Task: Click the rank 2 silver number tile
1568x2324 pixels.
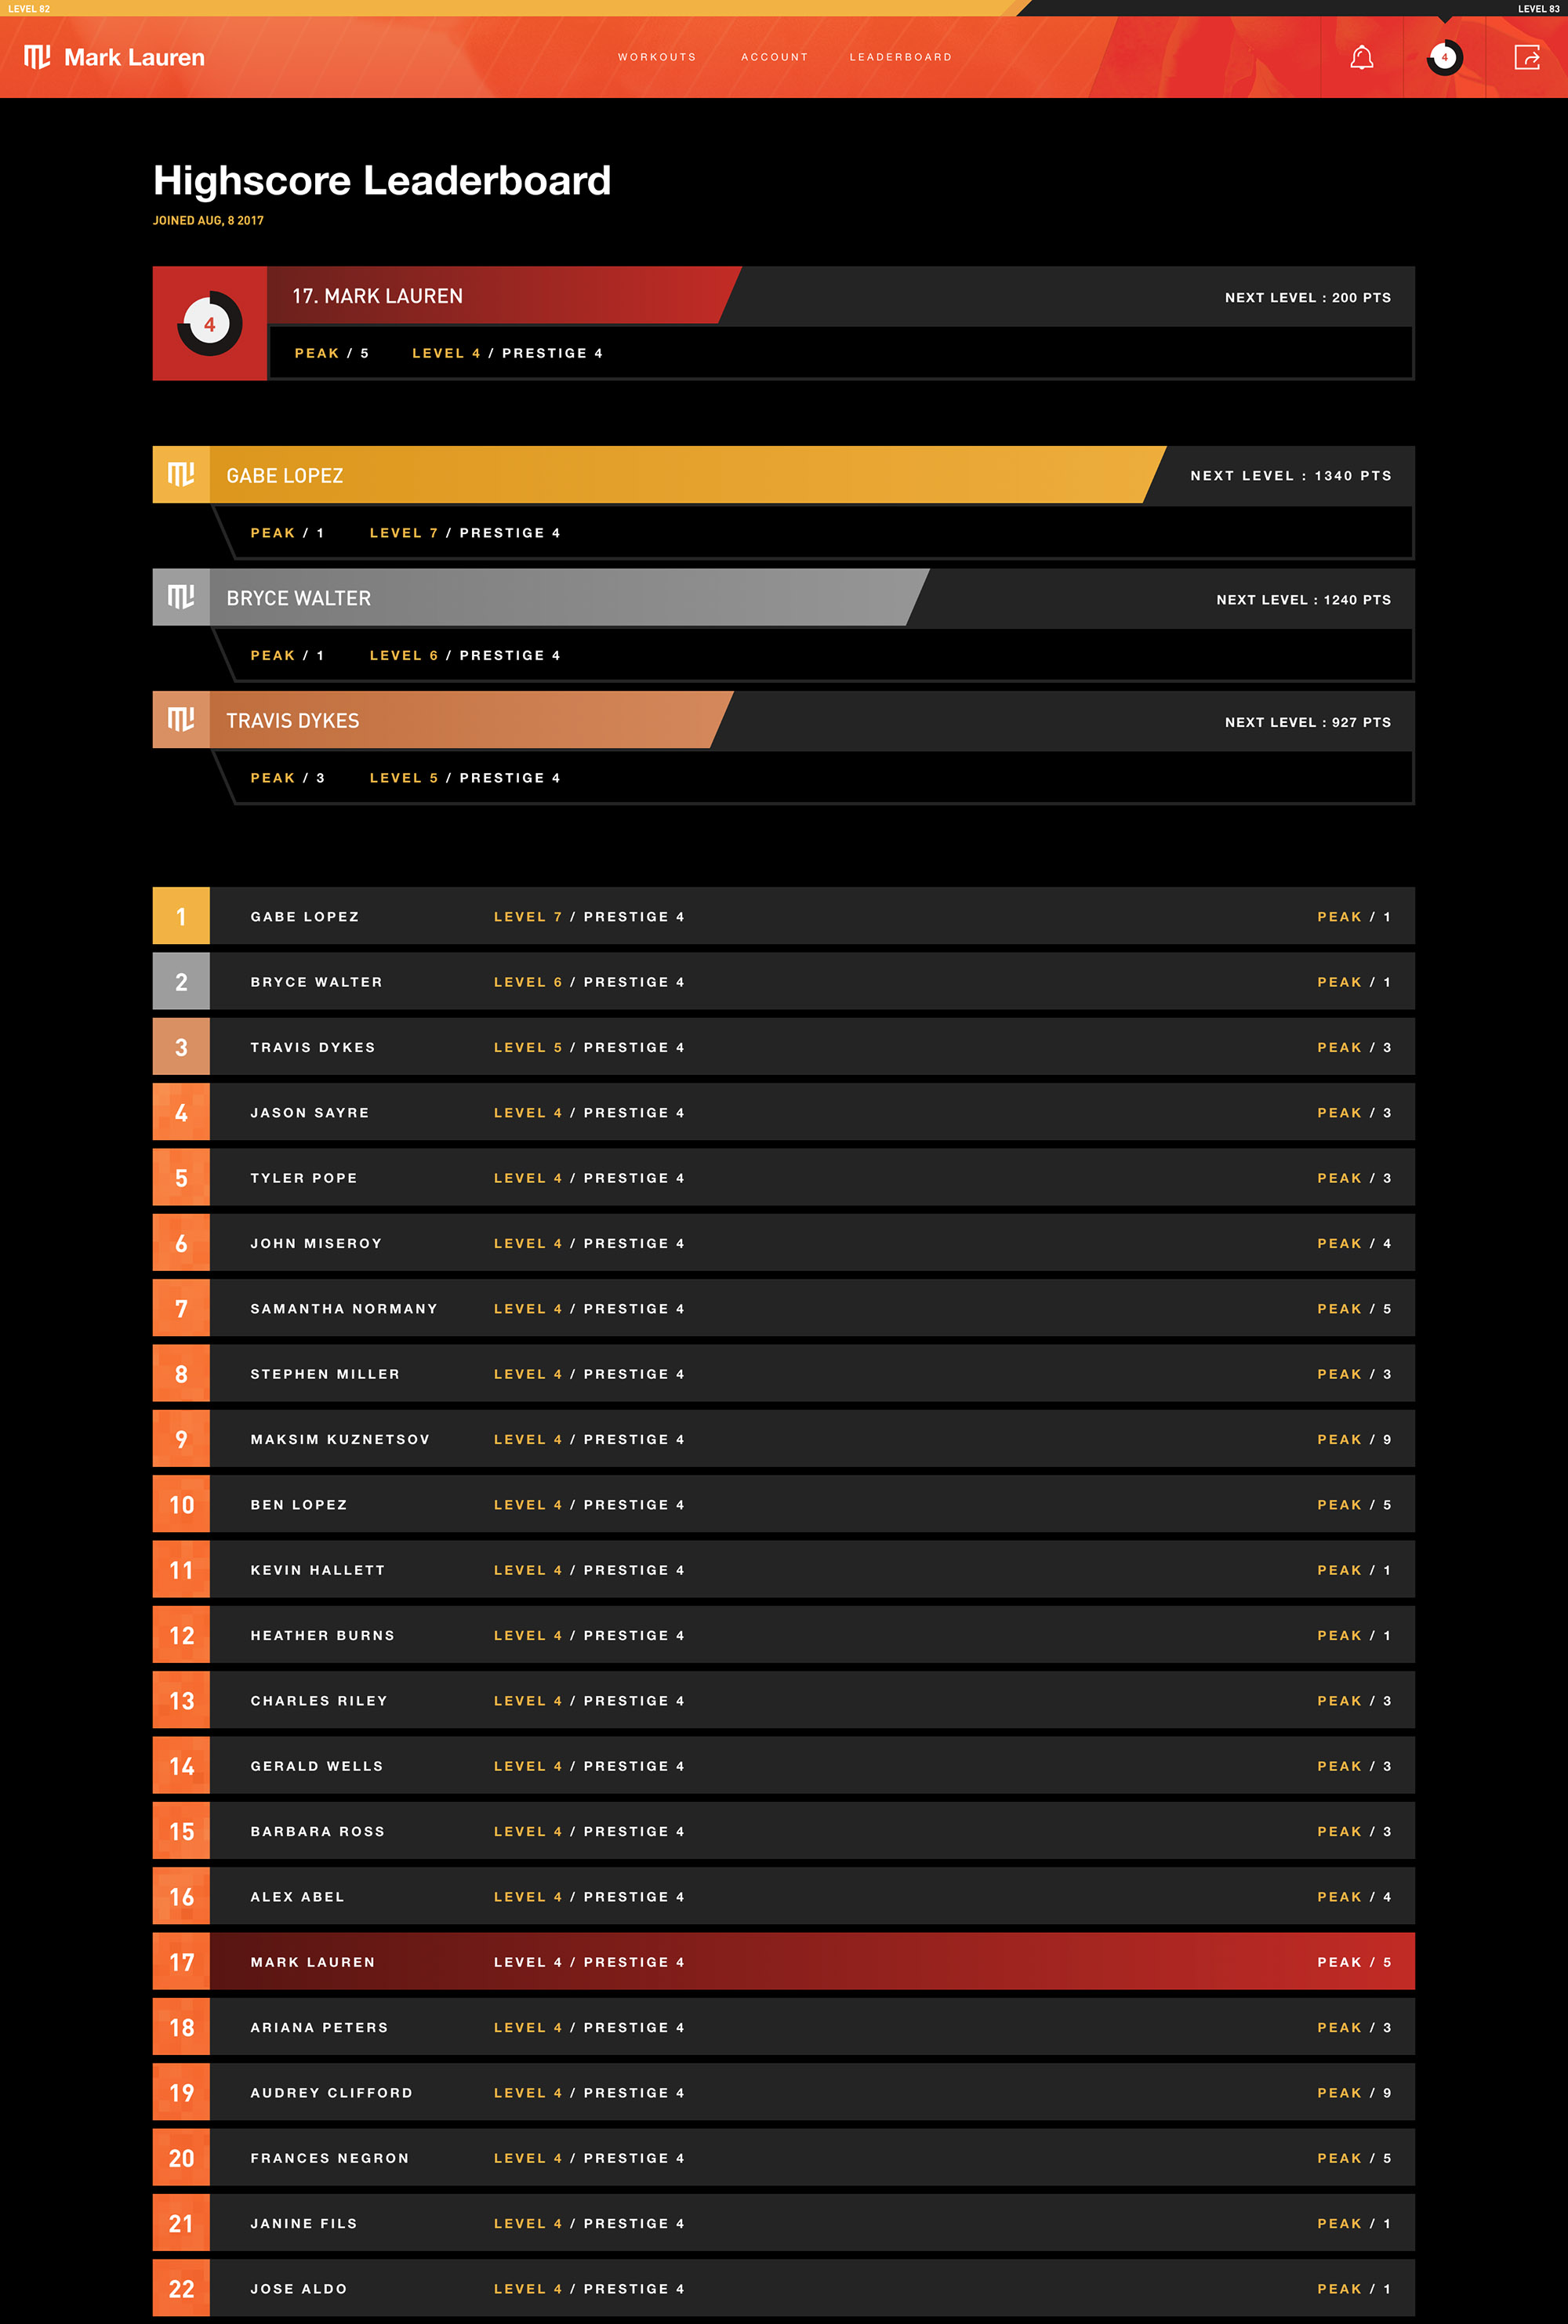Action: pyautogui.click(x=181, y=981)
